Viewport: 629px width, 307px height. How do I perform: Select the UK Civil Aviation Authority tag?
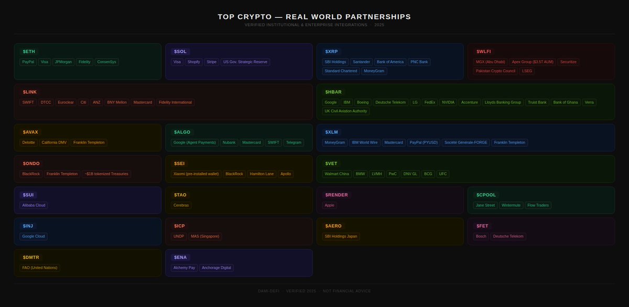[x=346, y=111]
